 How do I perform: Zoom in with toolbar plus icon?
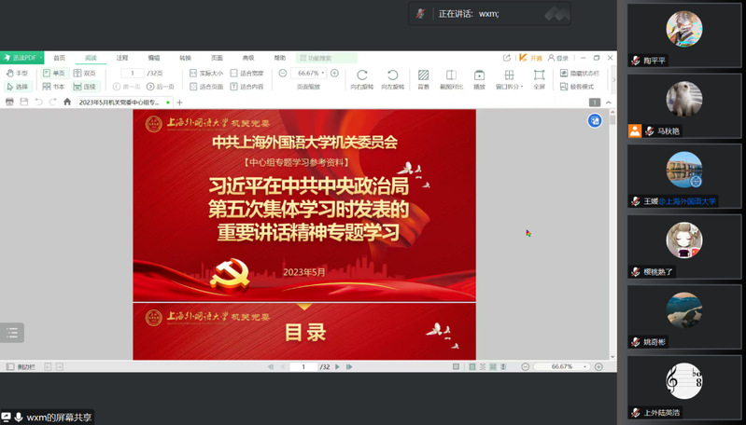click(334, 73)
